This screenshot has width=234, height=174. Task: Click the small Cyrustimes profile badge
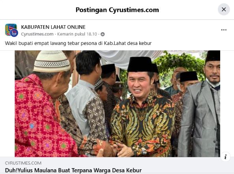point(14,33)
